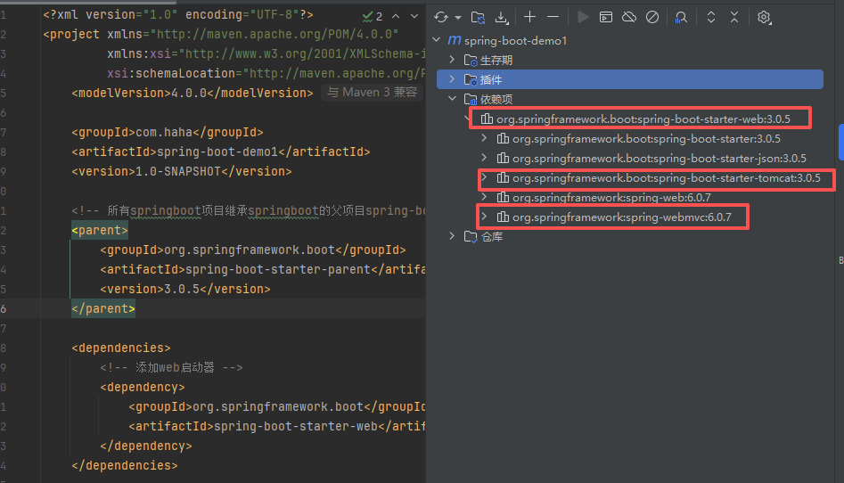Screen dimensions: 844x483
Task: Expand the spring-web:6.0.7 dependency
Action: click(x=485, y=197)
